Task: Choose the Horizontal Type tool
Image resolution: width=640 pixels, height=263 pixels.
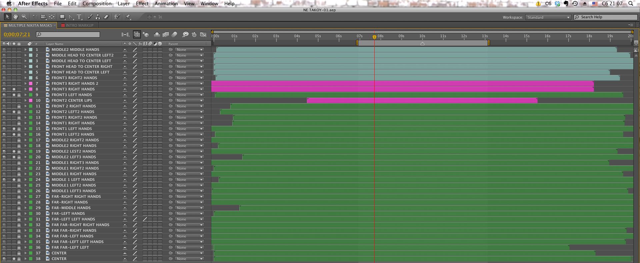Action: point(79,17)
